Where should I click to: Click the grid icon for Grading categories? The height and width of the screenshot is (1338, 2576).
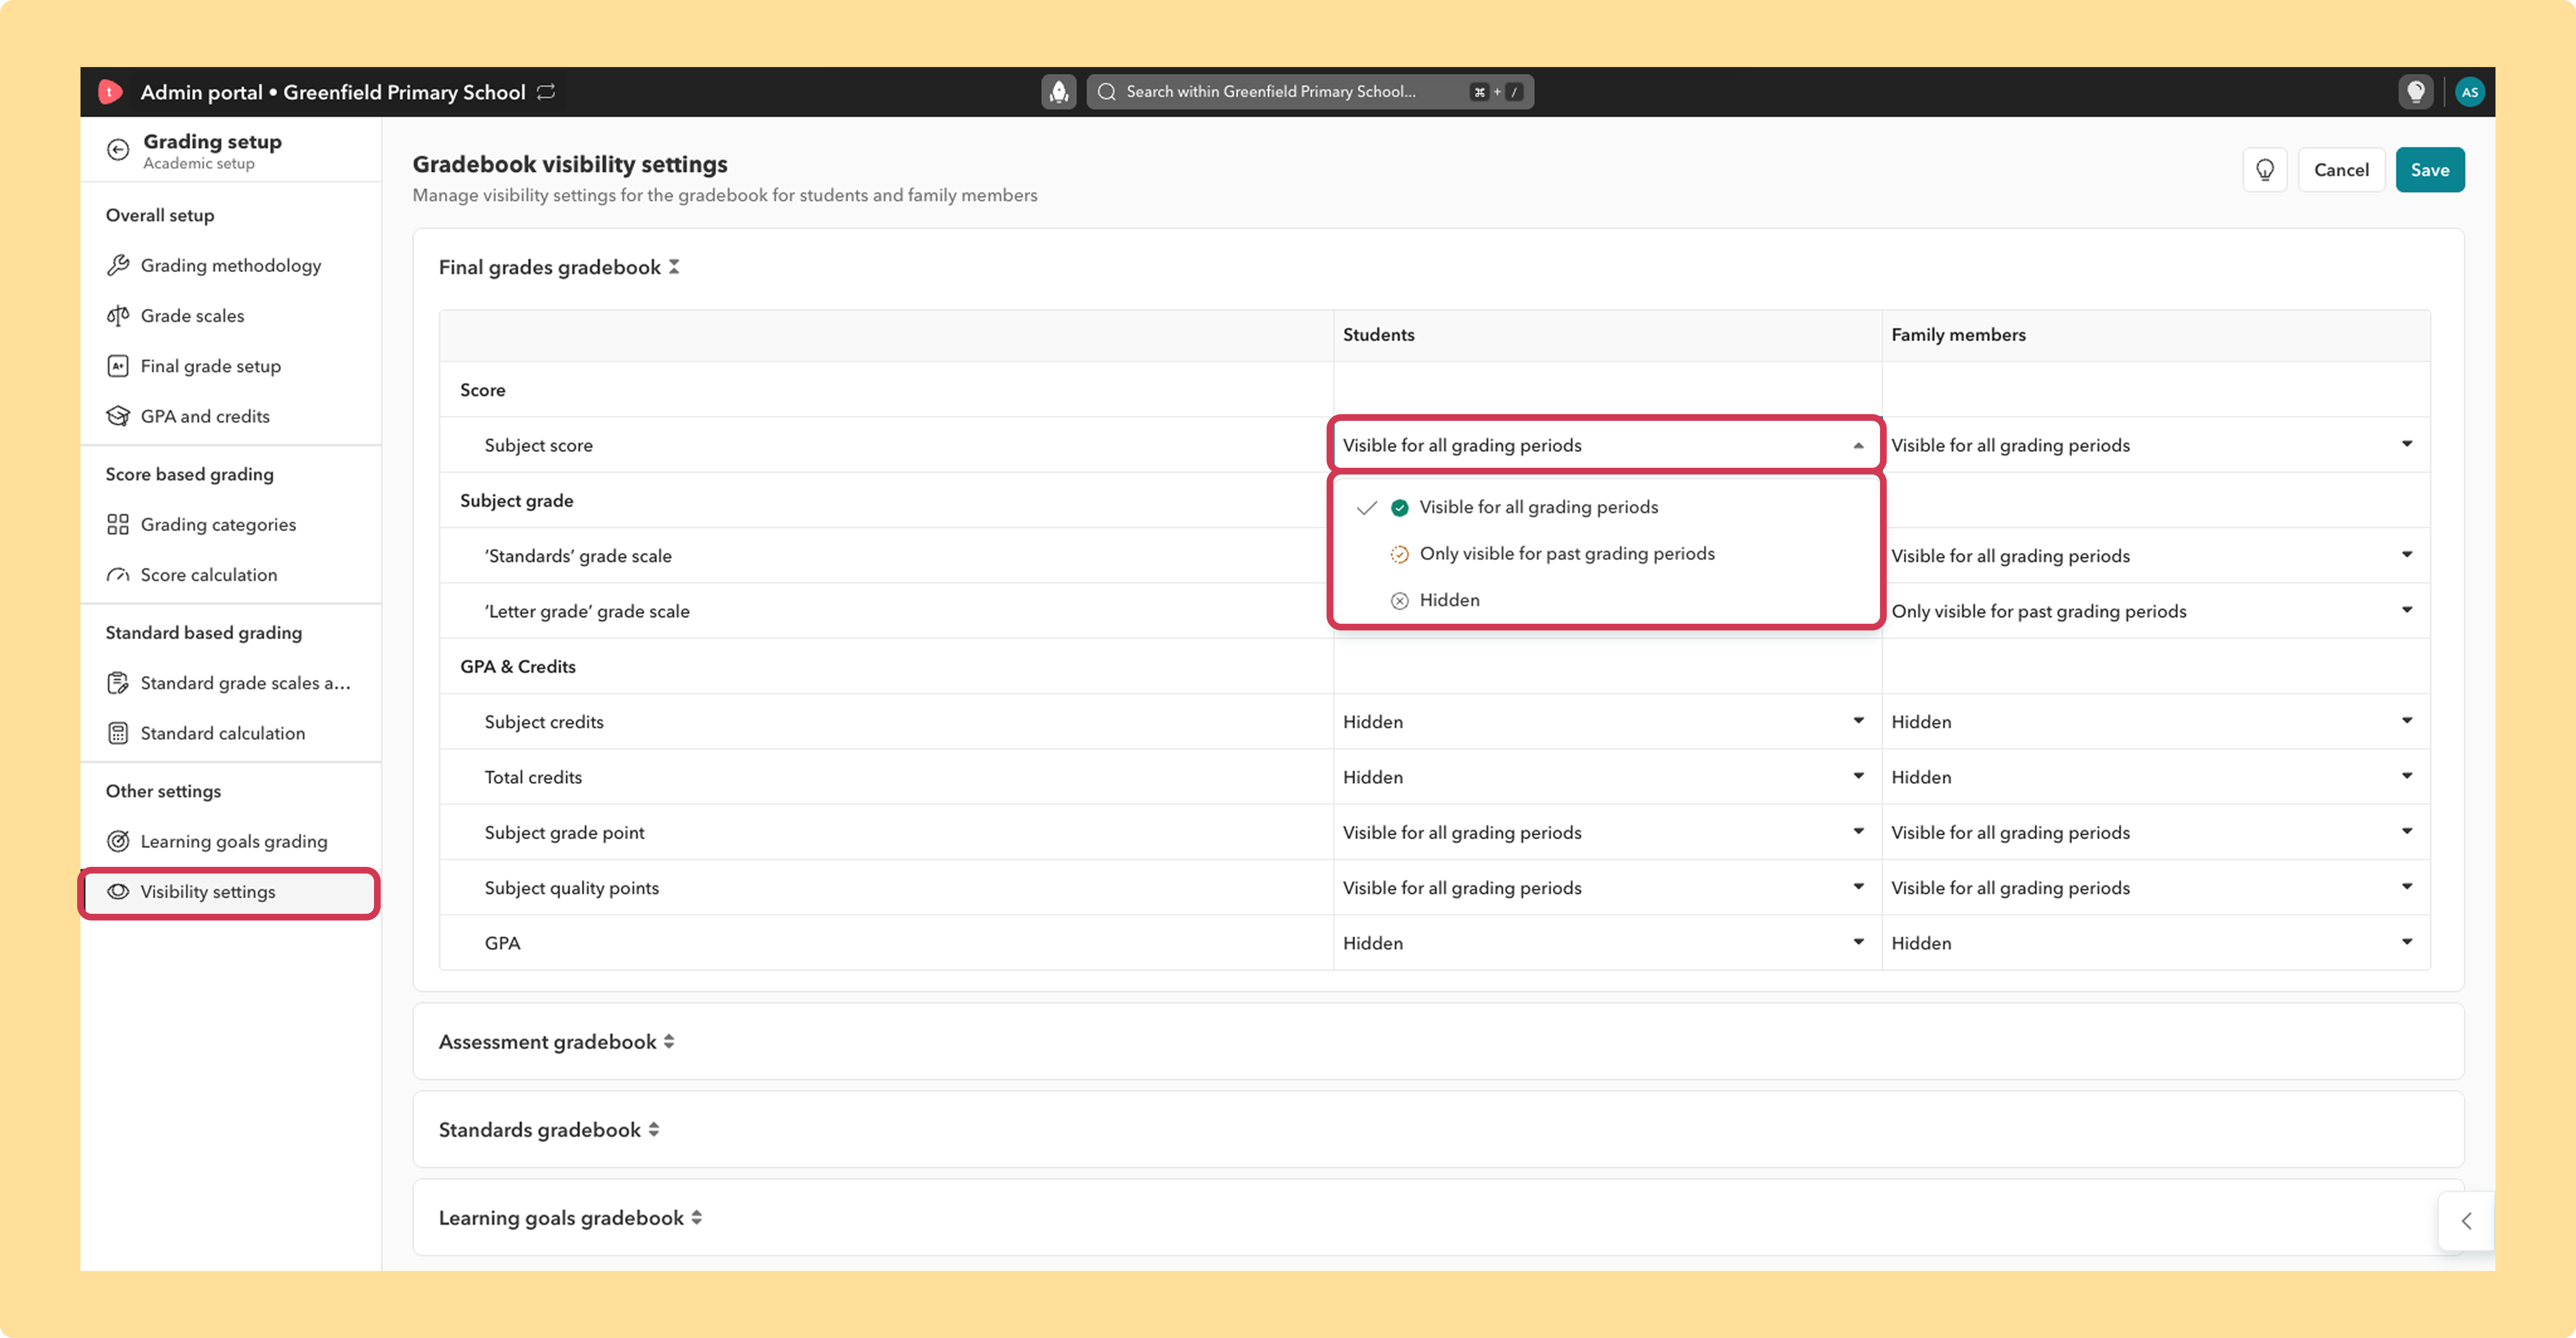[118, 525]
